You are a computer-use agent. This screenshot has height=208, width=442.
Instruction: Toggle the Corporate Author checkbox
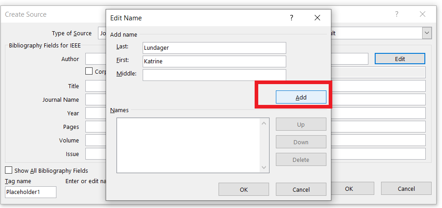click(x=89, y=71)
